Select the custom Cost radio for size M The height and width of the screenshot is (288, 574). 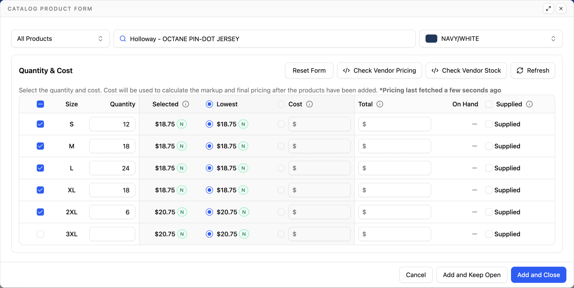point(281,146)
